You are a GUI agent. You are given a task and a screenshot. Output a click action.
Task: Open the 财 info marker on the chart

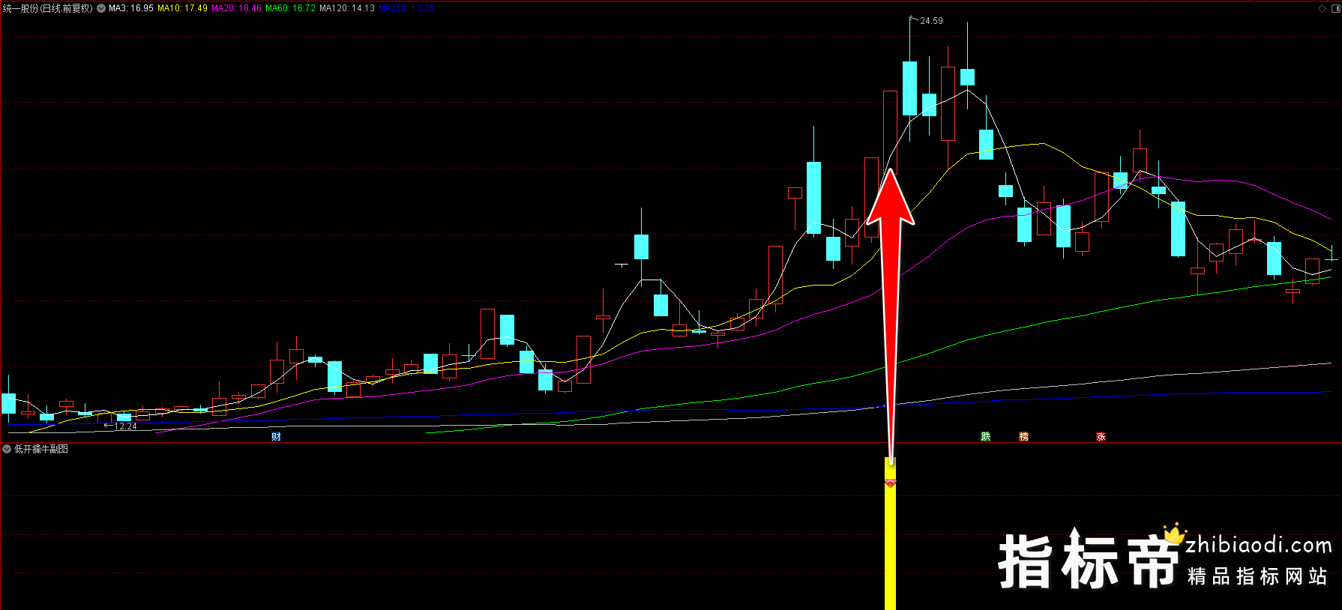(276, 437)
